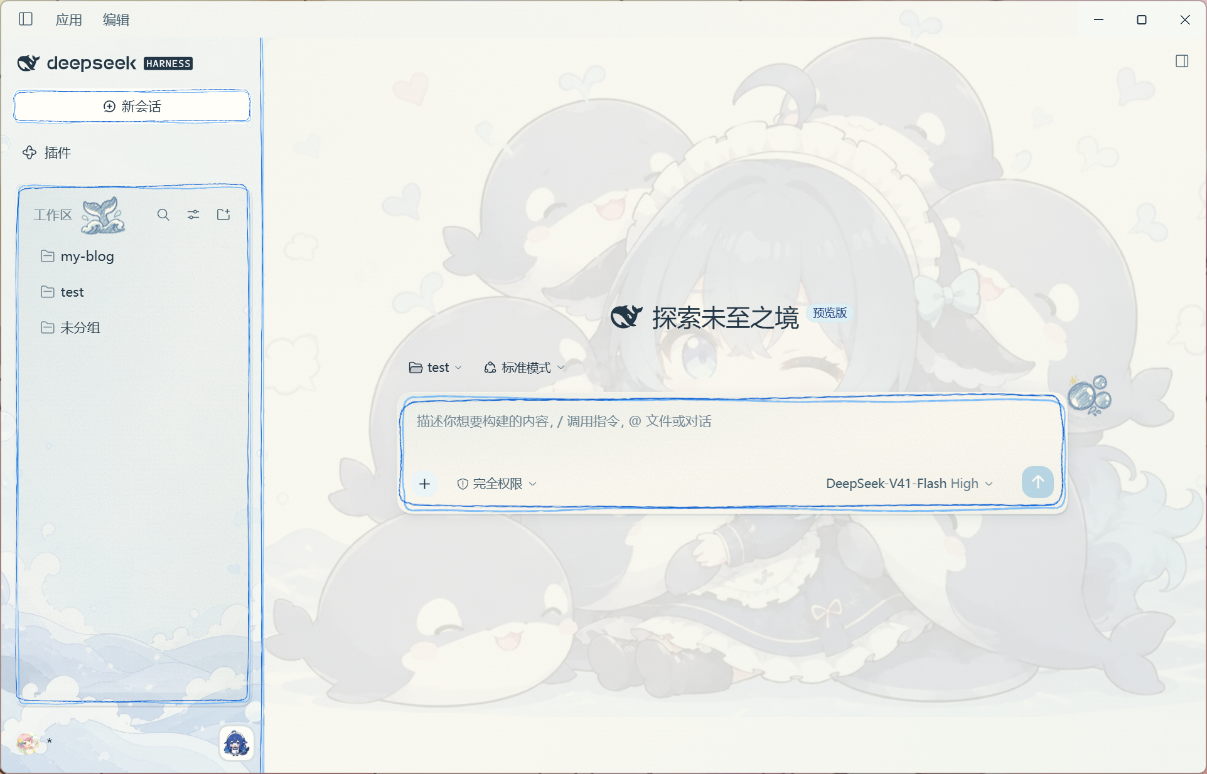Click the deepseek whale logo
The width and height of the screenshot is (1207, 774).
coord(28,63)
